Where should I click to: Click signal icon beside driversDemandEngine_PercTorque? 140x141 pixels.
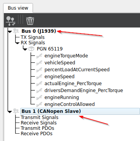pyautogui.click(x=39, y=91)
